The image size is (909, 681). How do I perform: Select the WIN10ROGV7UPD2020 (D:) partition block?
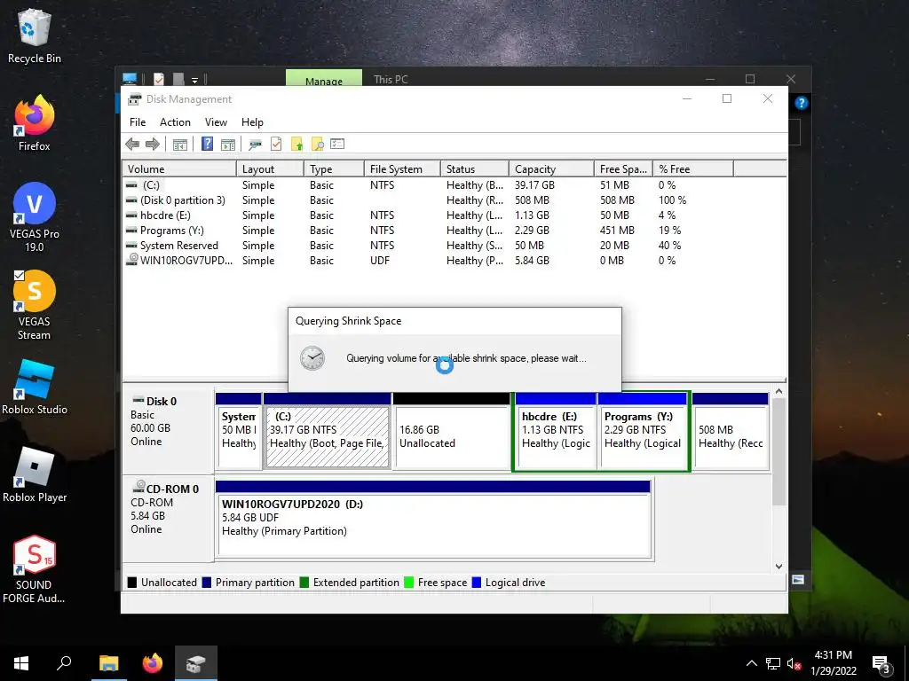[x=434, y=519]
